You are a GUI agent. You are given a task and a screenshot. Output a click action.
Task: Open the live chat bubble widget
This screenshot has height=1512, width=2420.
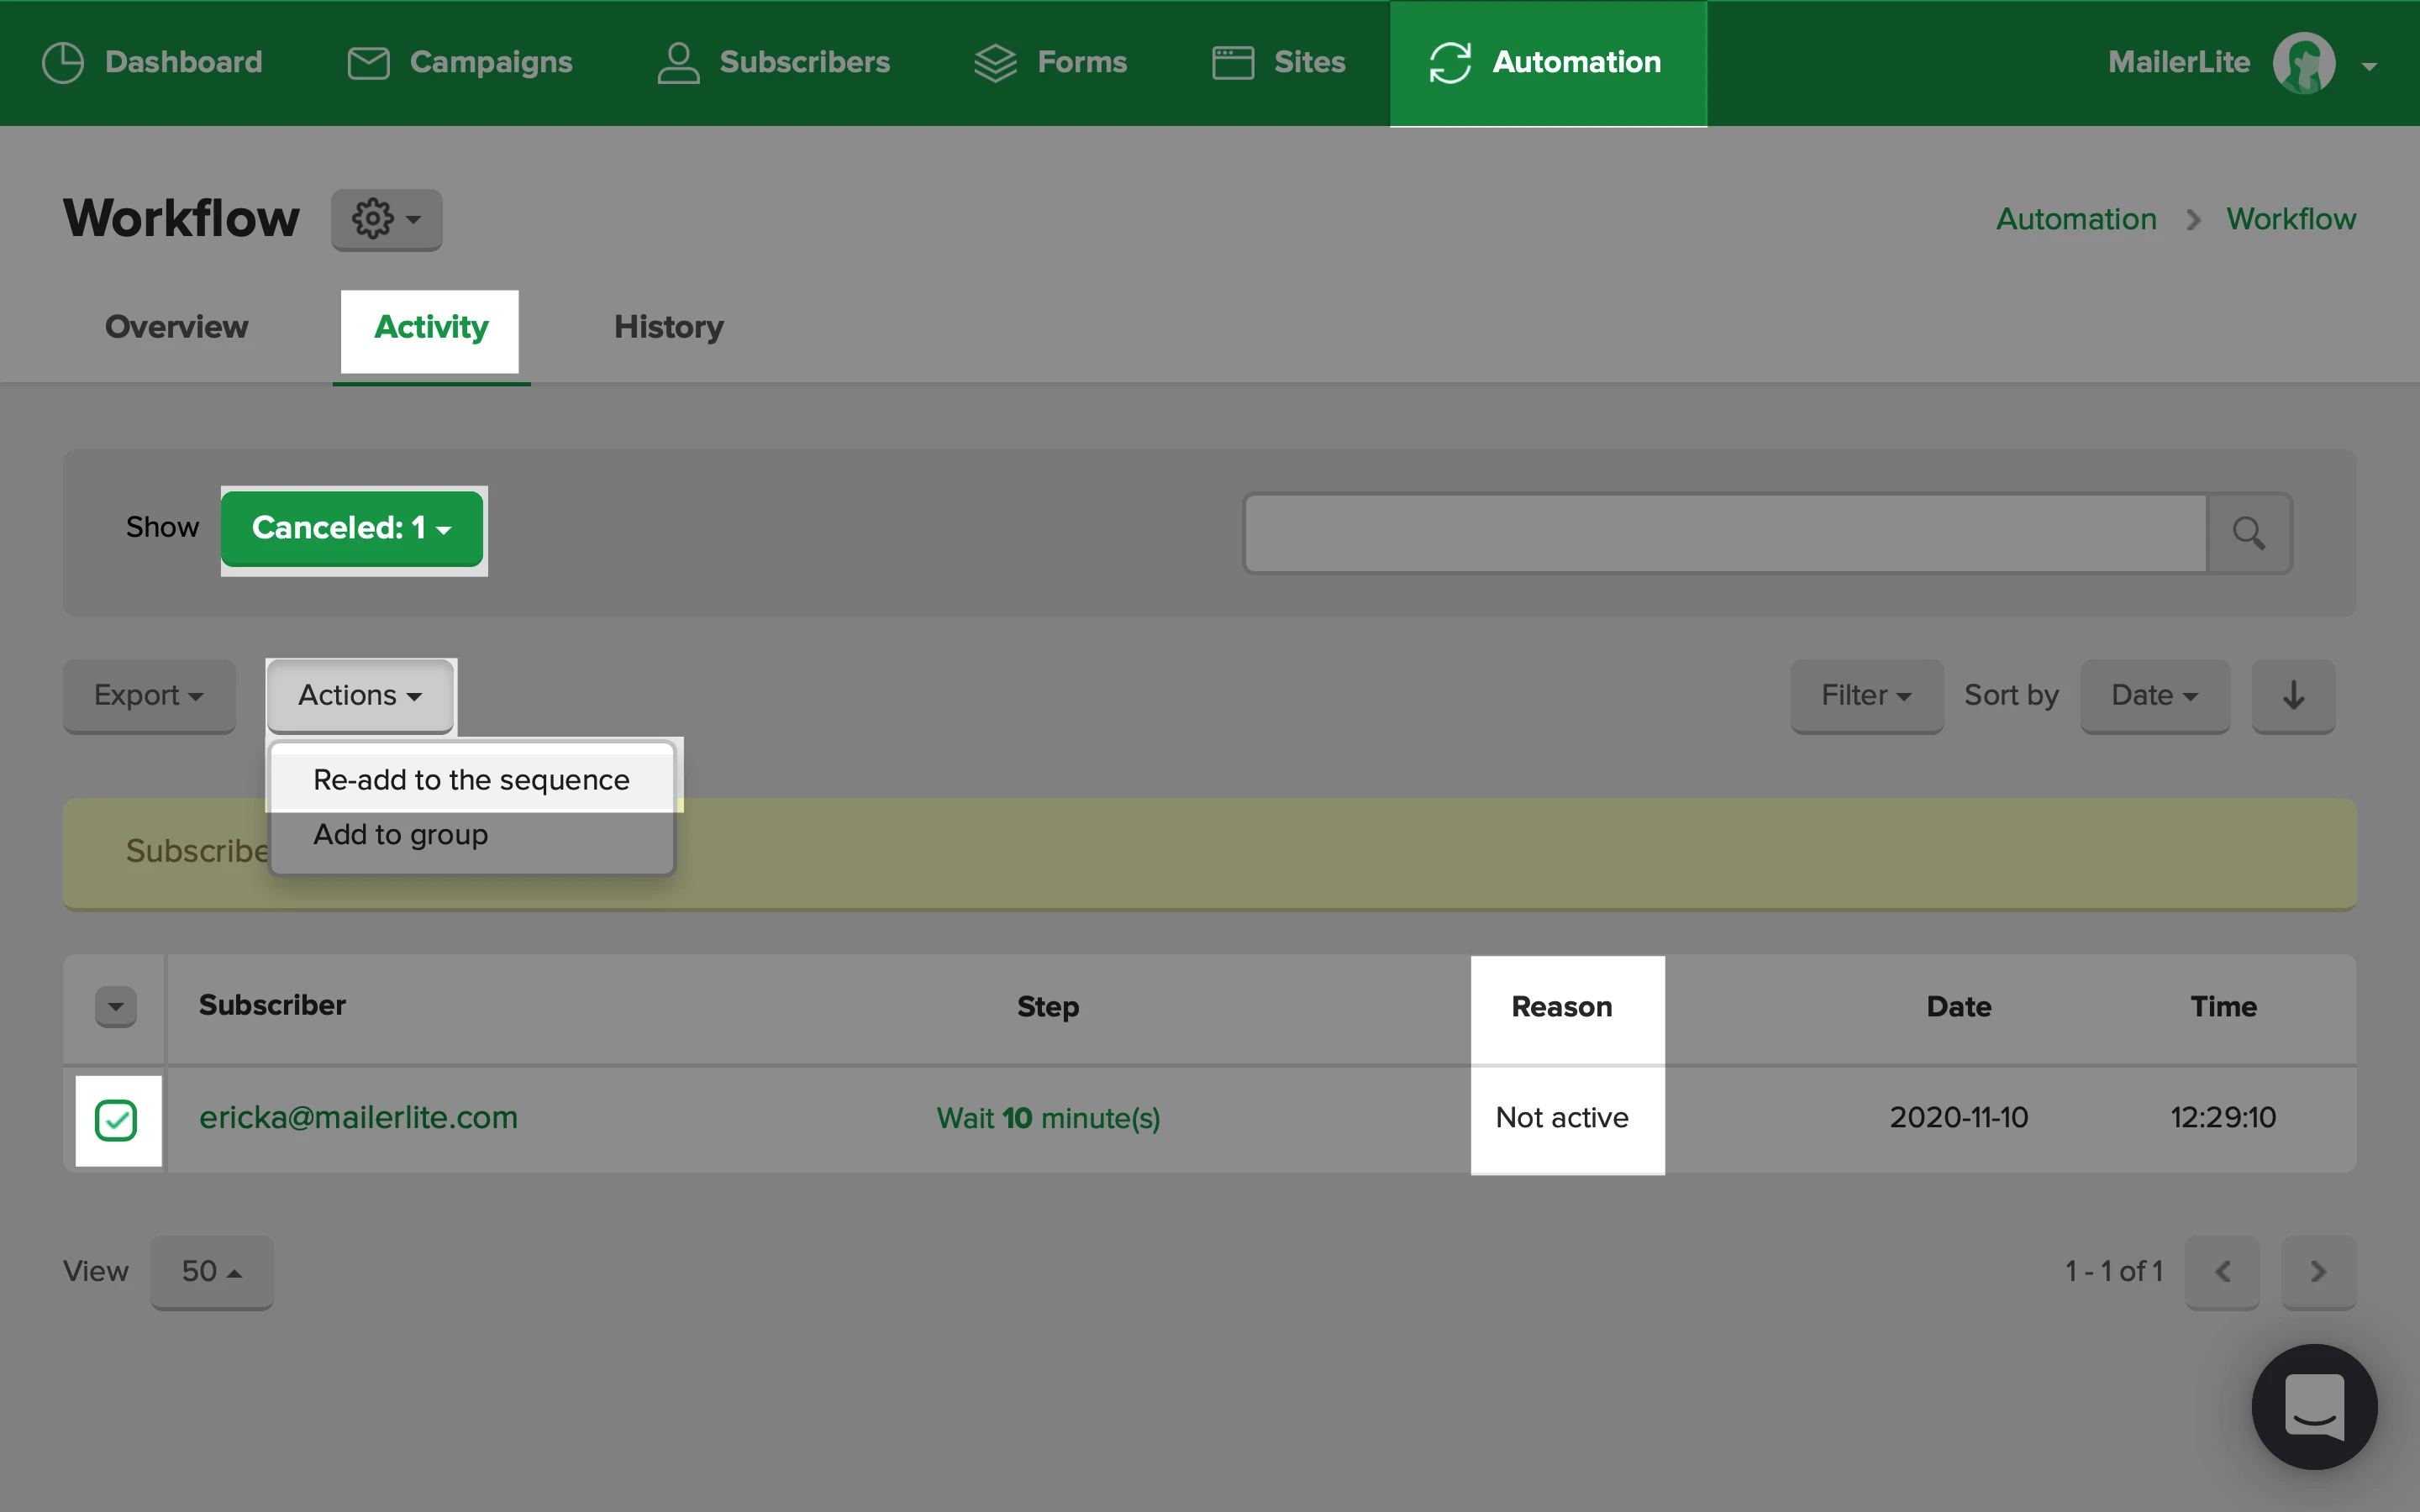(x=2313, y=1406)
